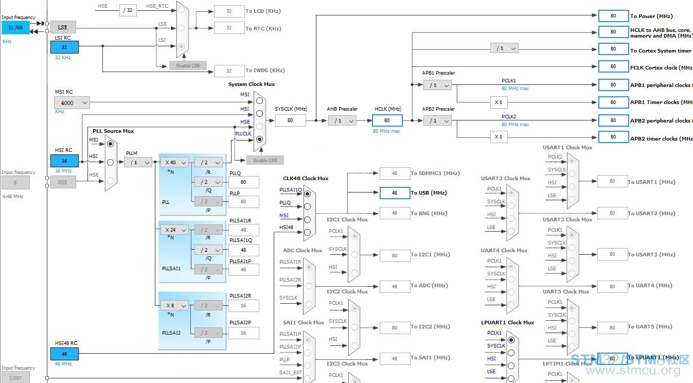Click the To USB (MHz) value field

point(395,193)
